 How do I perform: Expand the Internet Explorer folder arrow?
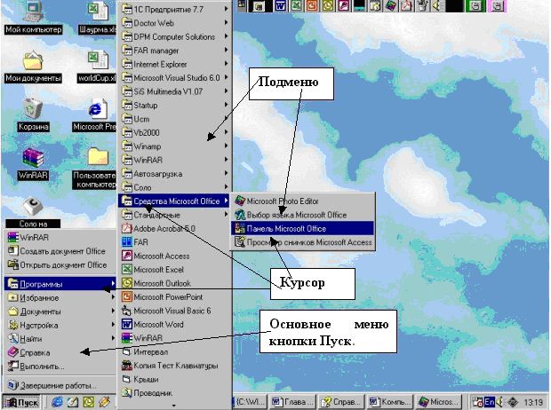click(x=226, y=64)
